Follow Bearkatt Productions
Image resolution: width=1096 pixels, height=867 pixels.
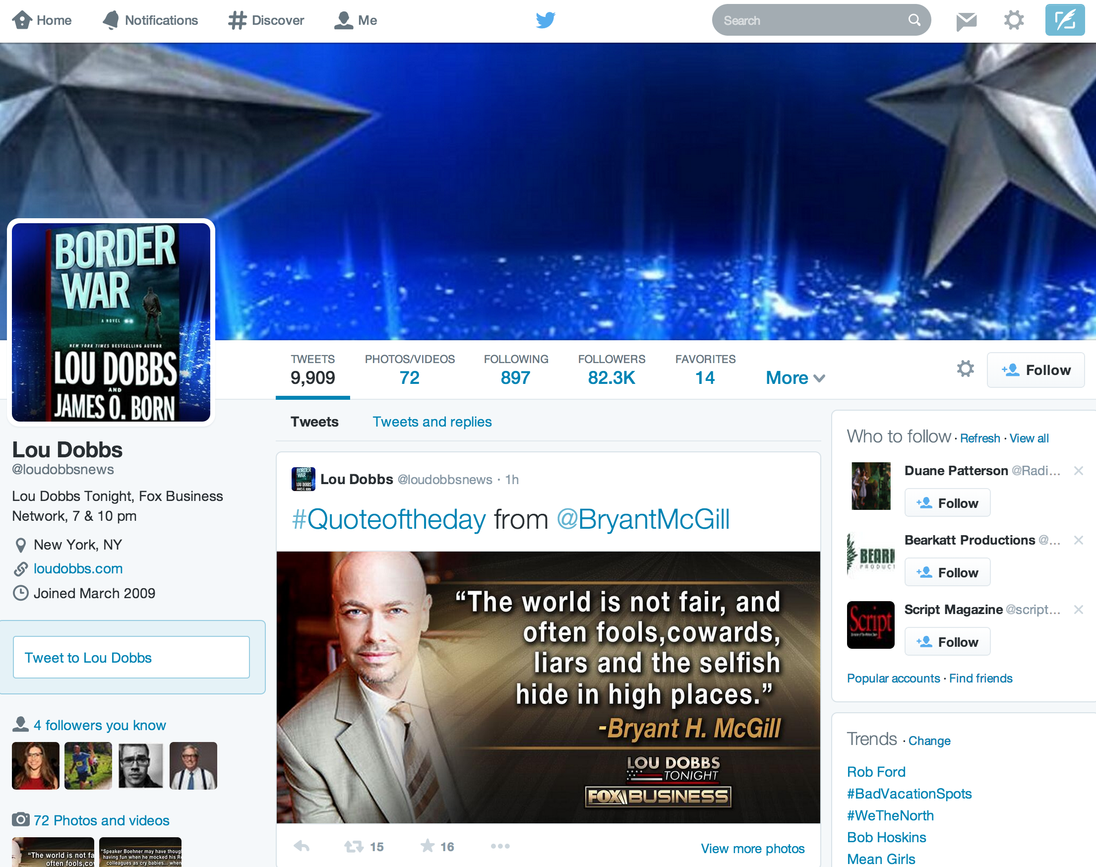pos(947,572)
